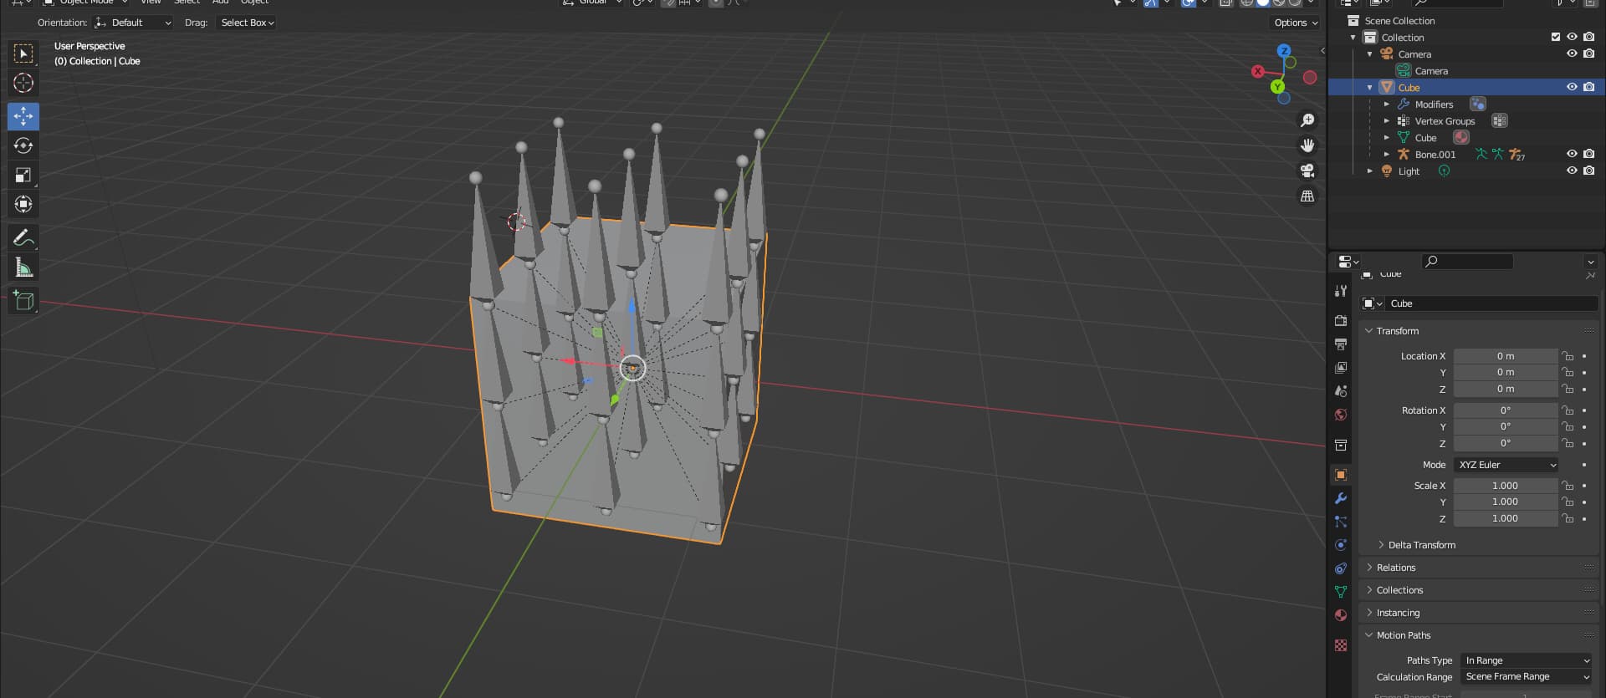Open the rotation Mode XYZ Euler dropdown
The width and height of the screenshot is (1606, 698).
click(1506, 465)
